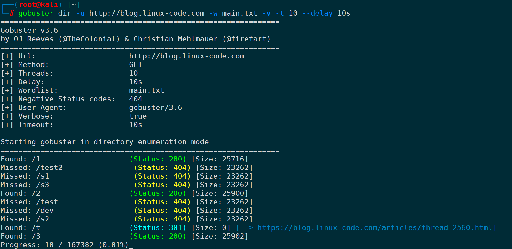
Task: Click the Verbose value true
Action: tap(138, 116)
